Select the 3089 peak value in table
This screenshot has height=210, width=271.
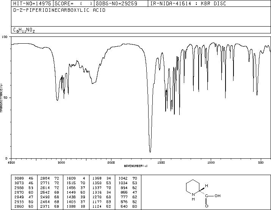19,178
